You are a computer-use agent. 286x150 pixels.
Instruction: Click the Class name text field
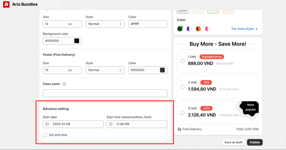tap(105, 93)
